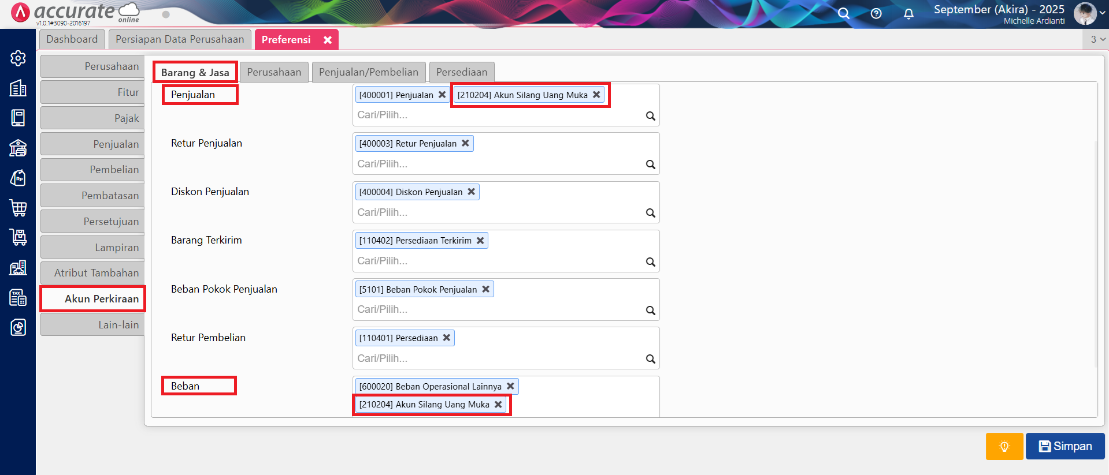Screen dimensions: 1109x475
Task: Open the settings gear in the sidebar
Action: click(18, 58)
